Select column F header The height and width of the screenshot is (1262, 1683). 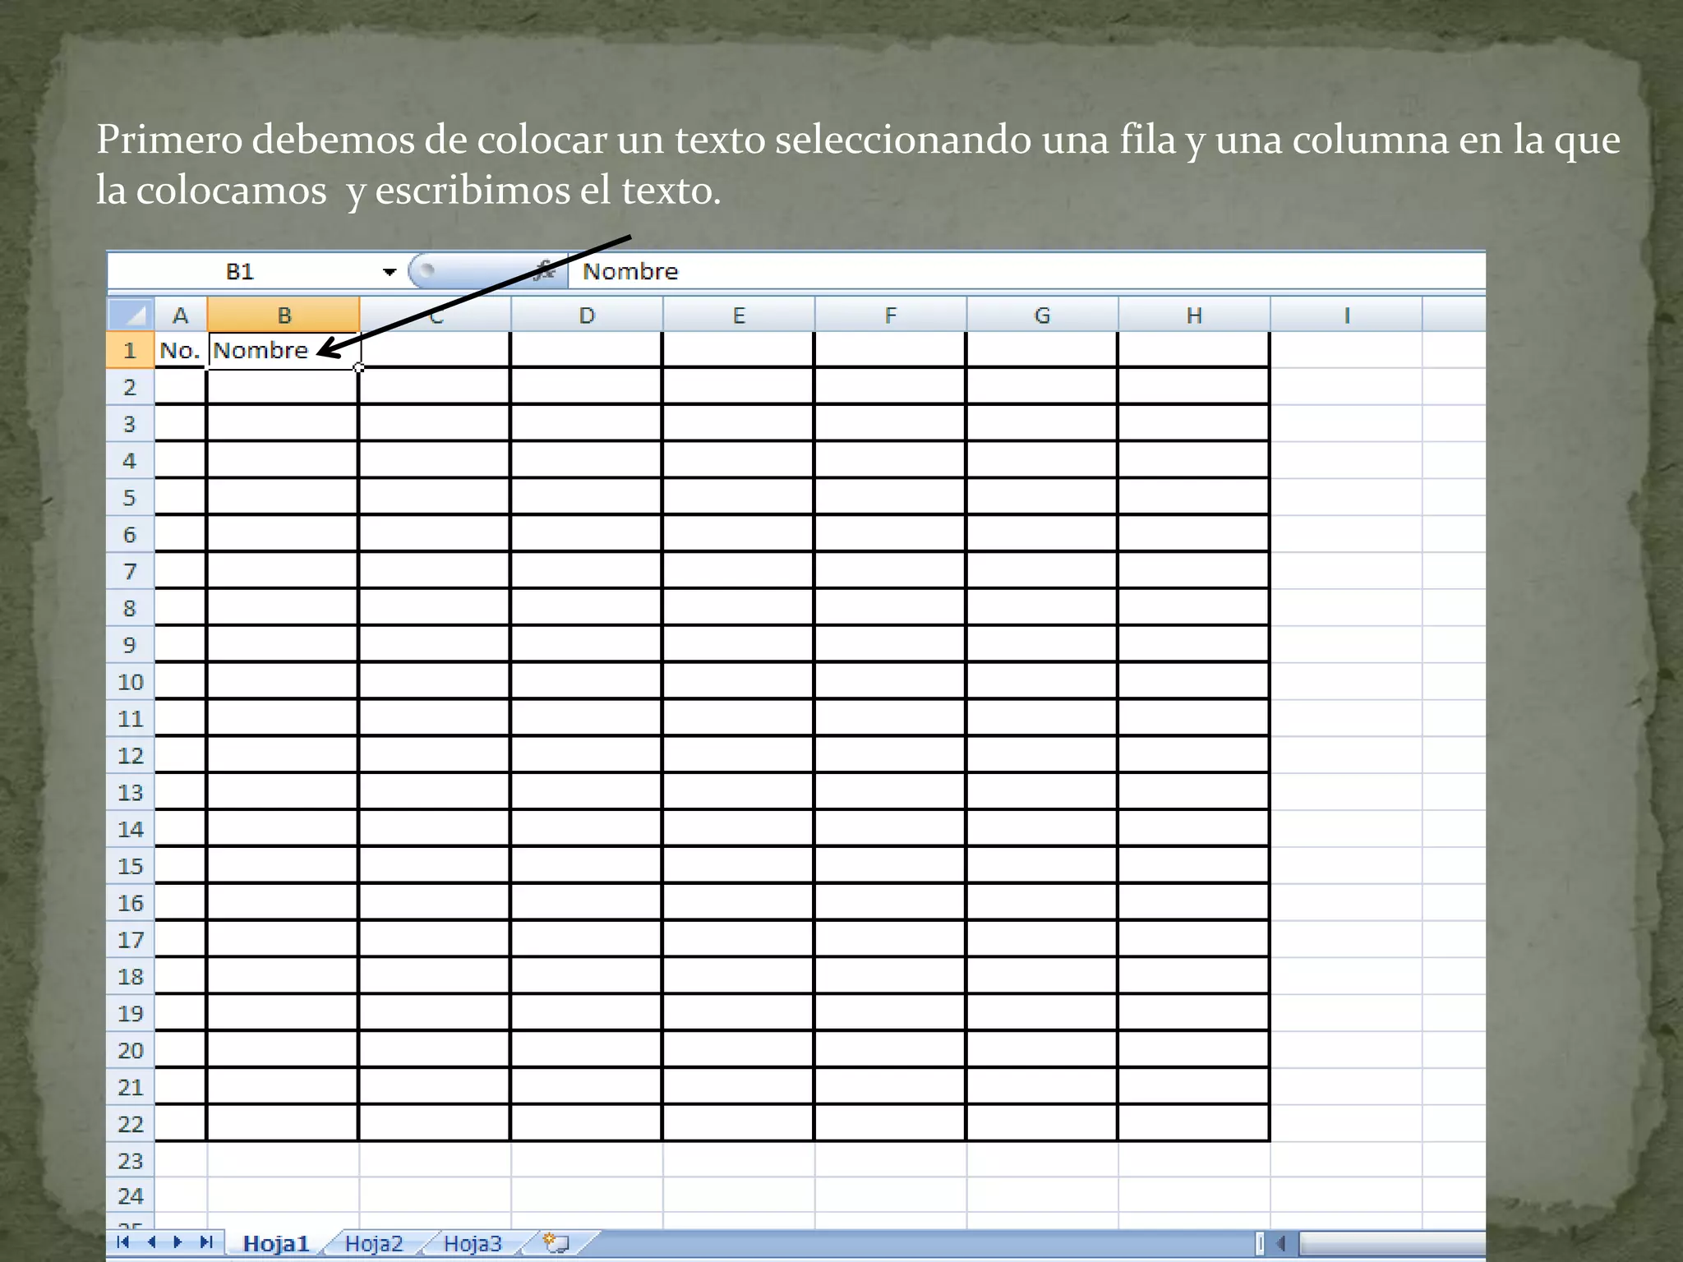coord(891,315)
